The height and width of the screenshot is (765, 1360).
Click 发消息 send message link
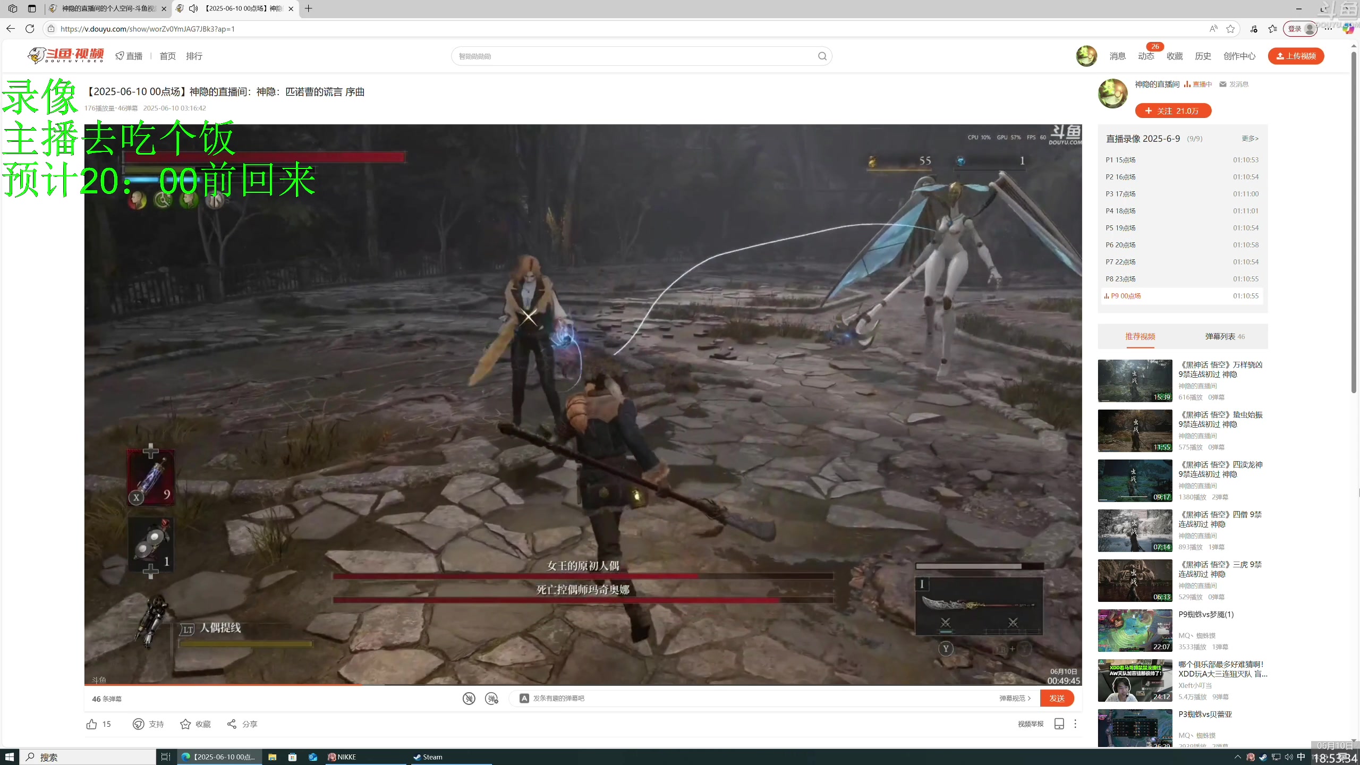pos(1234,84)
